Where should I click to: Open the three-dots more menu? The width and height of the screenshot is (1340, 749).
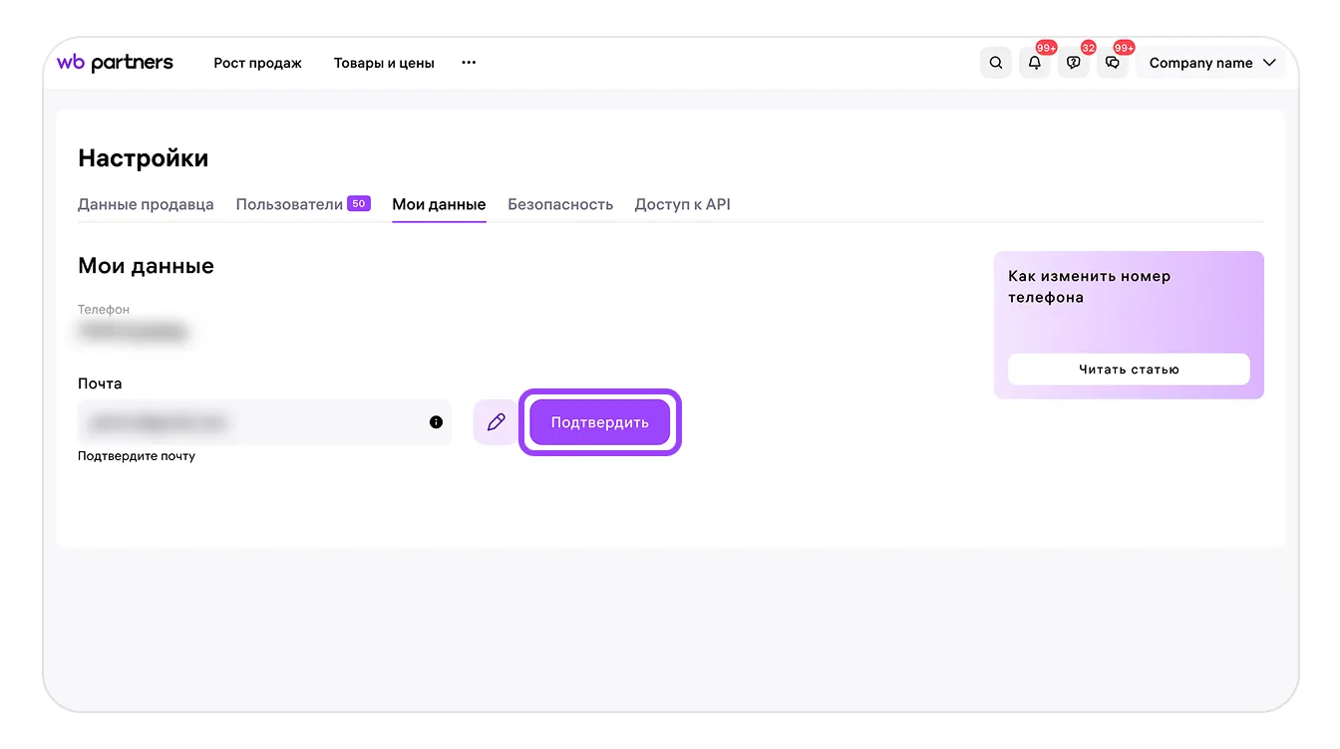(469, 63)
